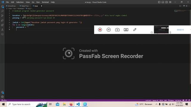Open the Mail app from taskbar
This screenshot has width=191, height=107.
tap(58, 104)
